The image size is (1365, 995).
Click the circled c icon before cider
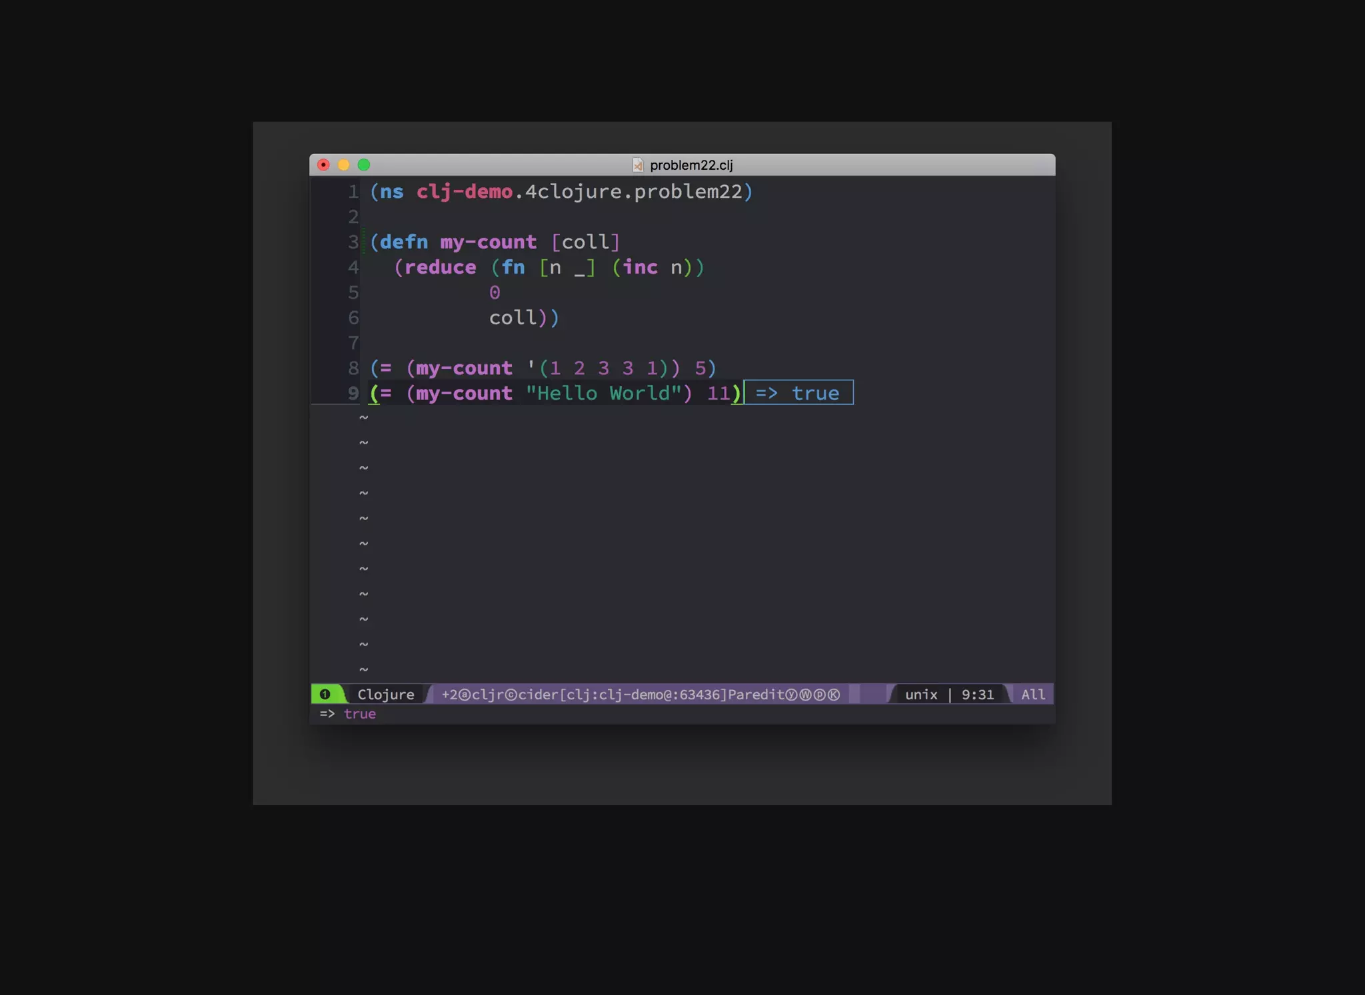coord(511,694)
